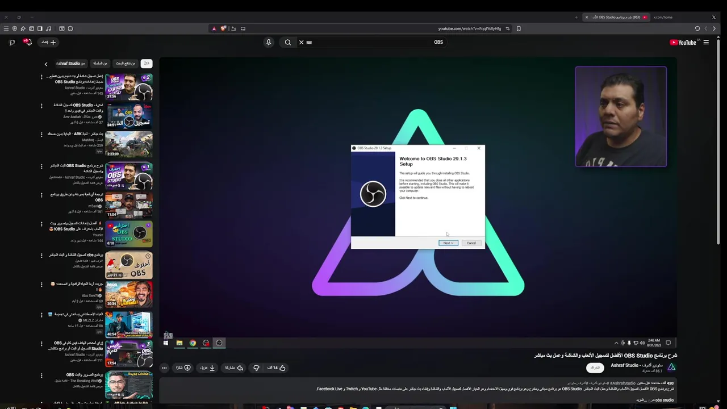Click the Download button under the video
The image size is (727, 409).
tap(207, 368)
